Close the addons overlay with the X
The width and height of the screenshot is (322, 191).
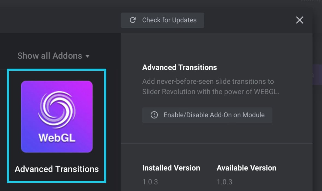coord(300,20)
